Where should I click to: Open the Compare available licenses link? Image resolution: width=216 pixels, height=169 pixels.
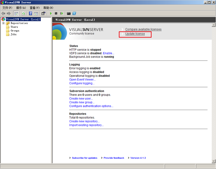[143, 29]
